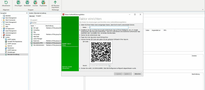Click Bearbeiten group icon
The height and width of the screenshot is (90, 205).
[x=27, y=2]
